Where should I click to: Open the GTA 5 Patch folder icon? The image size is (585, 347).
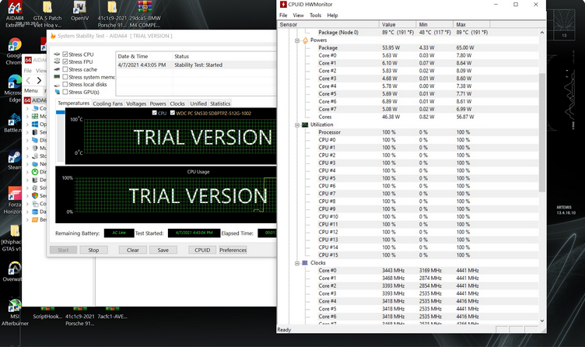coord(48,7)
